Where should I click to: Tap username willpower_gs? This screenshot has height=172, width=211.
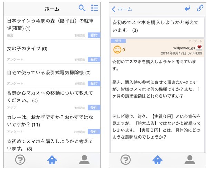(x=184, y=48)
